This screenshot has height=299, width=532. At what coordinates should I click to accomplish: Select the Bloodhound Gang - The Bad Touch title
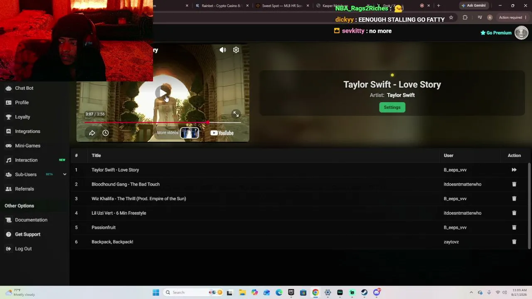click(x=126, y=184)
